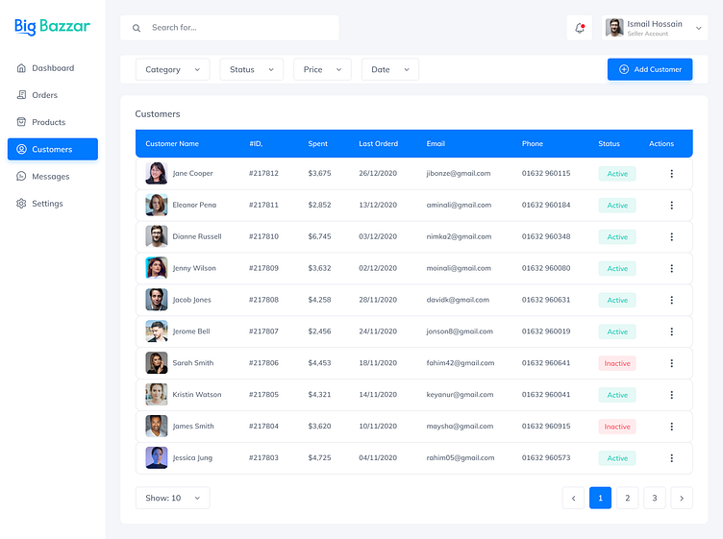This screenshot has height=539, width=723.
Task: Go to previous page arrow
Action: point(573,498)
